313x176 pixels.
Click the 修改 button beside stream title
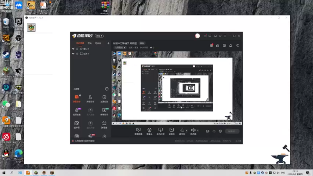pos(142,43)
